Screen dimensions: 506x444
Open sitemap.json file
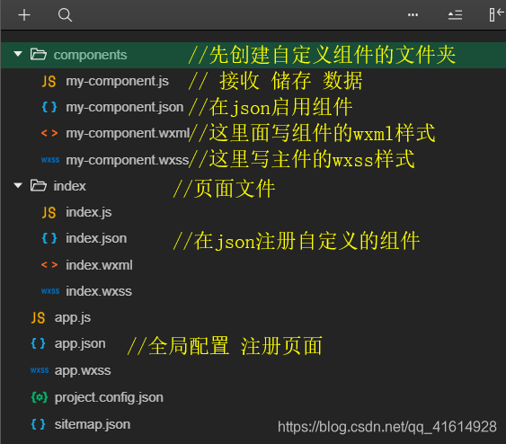pos(93,424)
